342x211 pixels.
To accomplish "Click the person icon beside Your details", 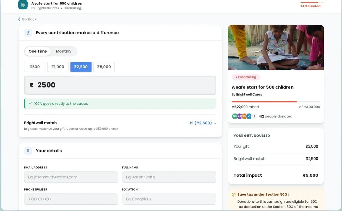I will (x=28, y=151).
